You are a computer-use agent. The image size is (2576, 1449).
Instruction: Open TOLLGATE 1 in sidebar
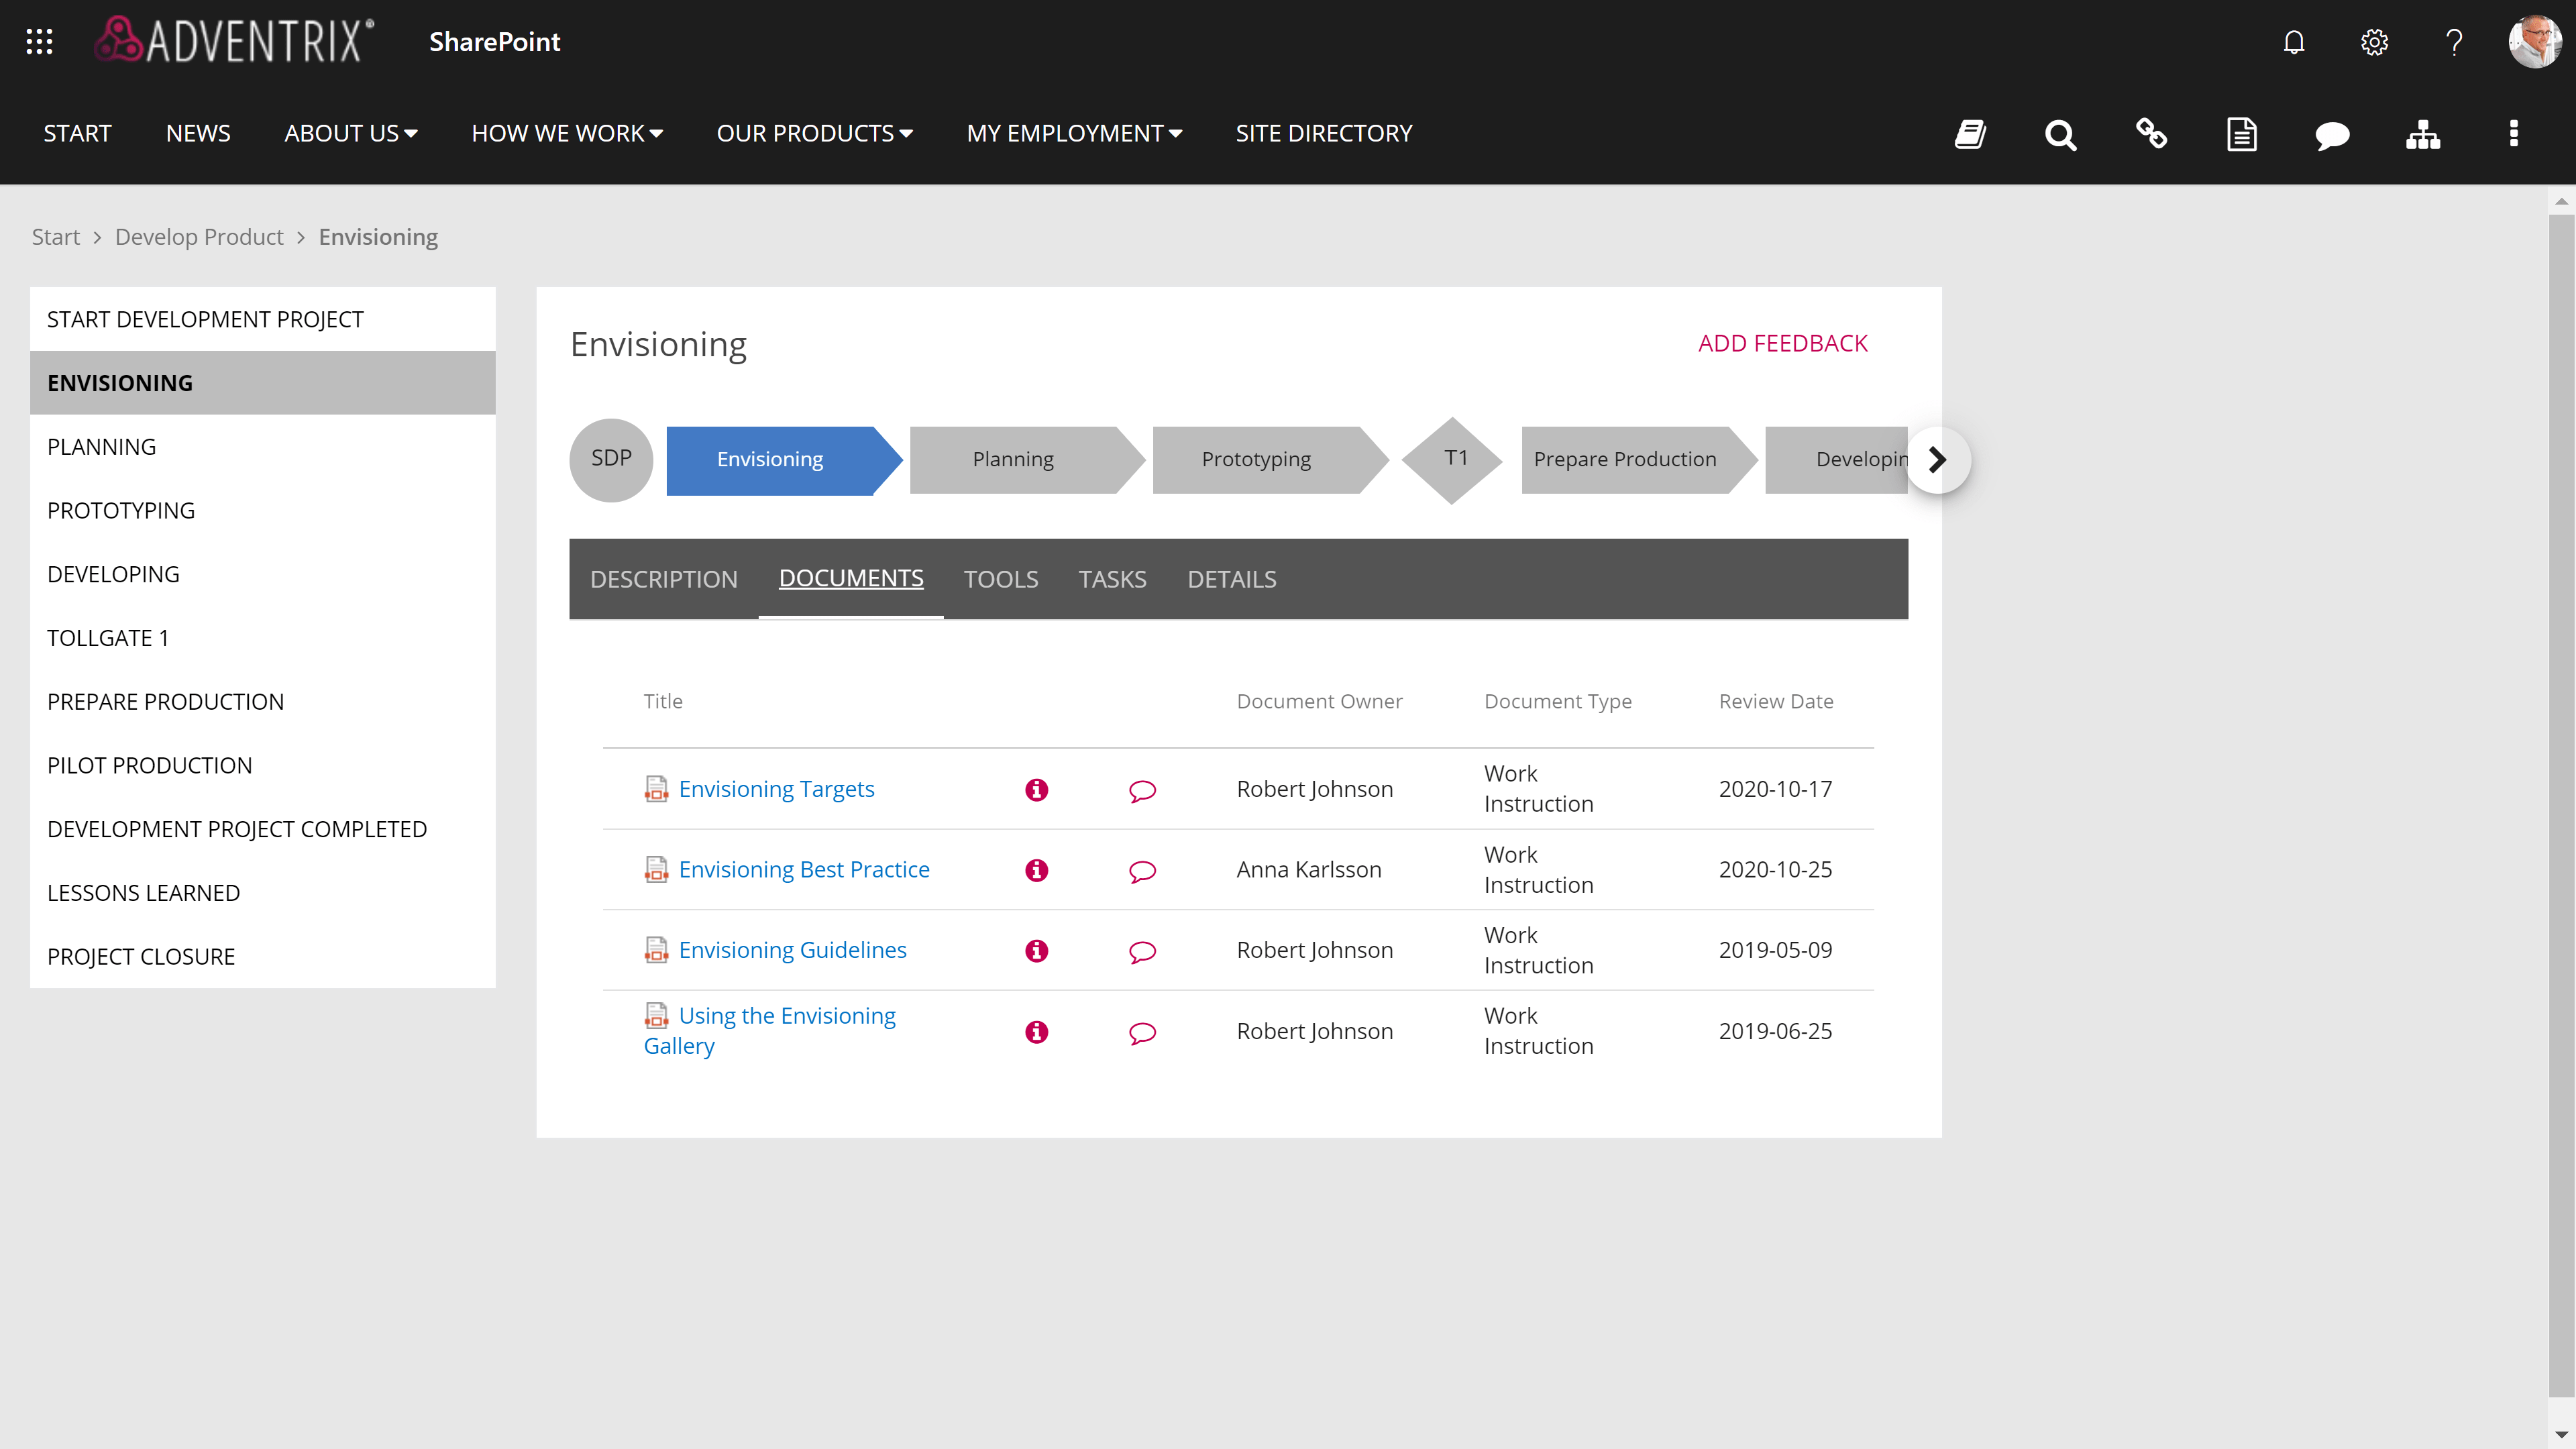tap(263, 637)
